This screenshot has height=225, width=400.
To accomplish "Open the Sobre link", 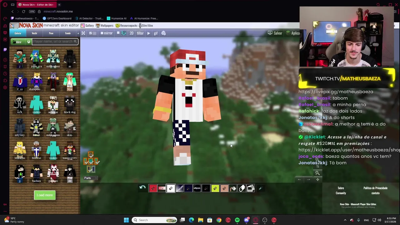I will [341, 188].
